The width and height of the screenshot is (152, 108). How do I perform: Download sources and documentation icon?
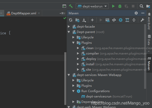point(84,20)
